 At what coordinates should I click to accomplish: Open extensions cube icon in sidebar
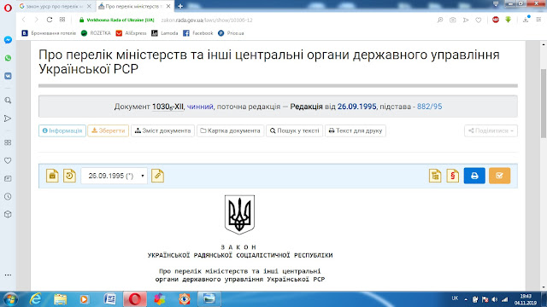[x=8, y=214]
